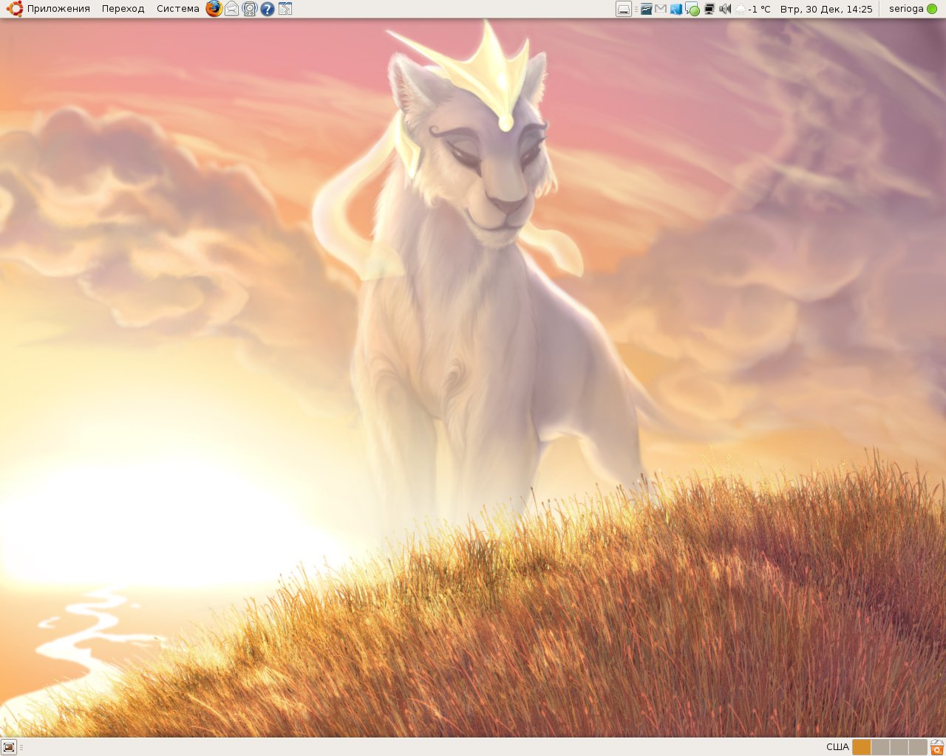Image resolution: width=946 pixels, height=756 pixels.
Task: Open the chat bubble status tray icon
Action: point(693,9)
